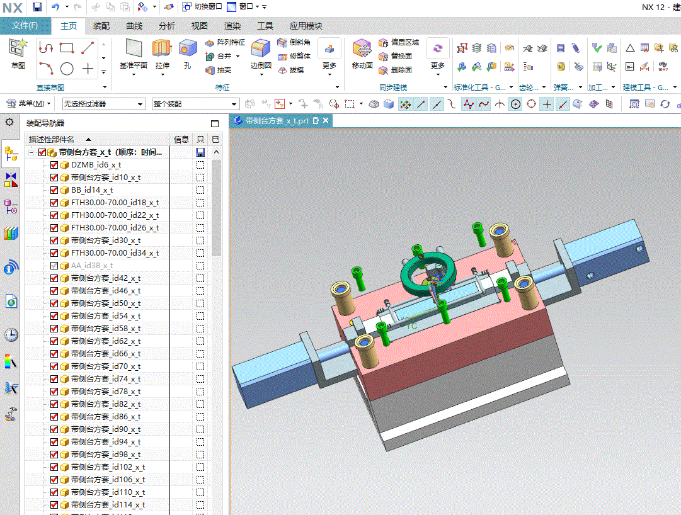Switch to the 装配 ribbon tab
This screenshot has width=681, height=515.
[x=101, y=26]
